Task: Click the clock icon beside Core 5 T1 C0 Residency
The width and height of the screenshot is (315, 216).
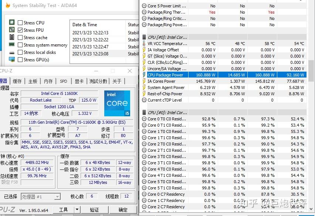Action: click(x=144, y=188)
